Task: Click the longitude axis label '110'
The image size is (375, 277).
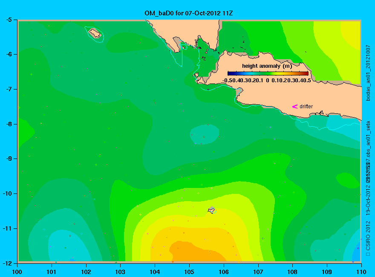Action: click(x=361, y=272)
